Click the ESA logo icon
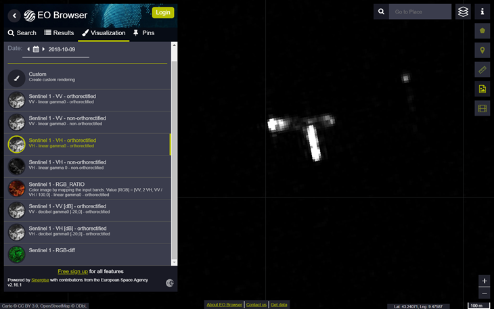494x309 pixels. (169, 283)
